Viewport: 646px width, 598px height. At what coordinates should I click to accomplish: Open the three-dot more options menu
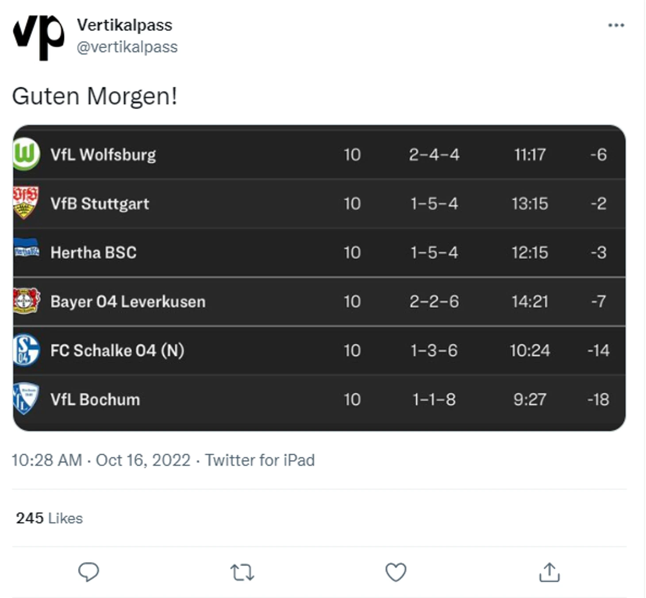(616, 25)
